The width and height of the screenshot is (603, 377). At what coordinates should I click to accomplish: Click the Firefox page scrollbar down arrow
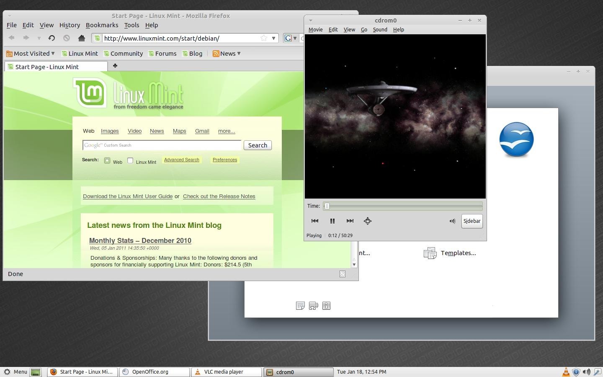coord(354,264)
